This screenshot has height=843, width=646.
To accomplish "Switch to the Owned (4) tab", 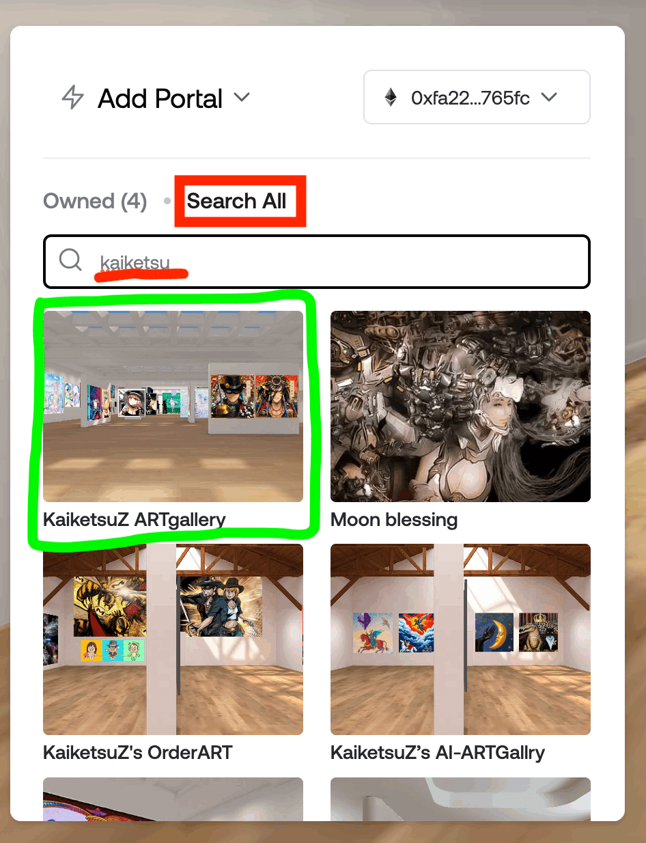I will click(x=95, y=201).
